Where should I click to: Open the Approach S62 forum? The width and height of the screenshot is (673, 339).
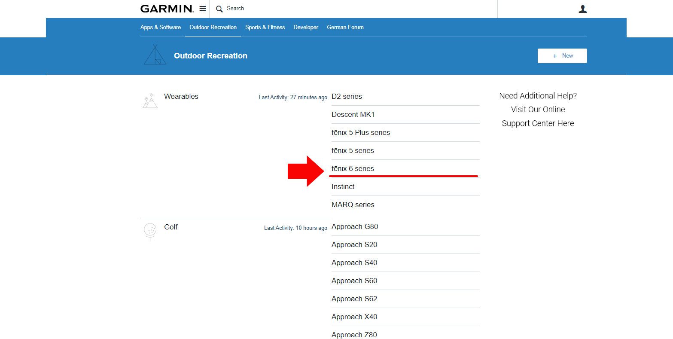click(354, 299)
